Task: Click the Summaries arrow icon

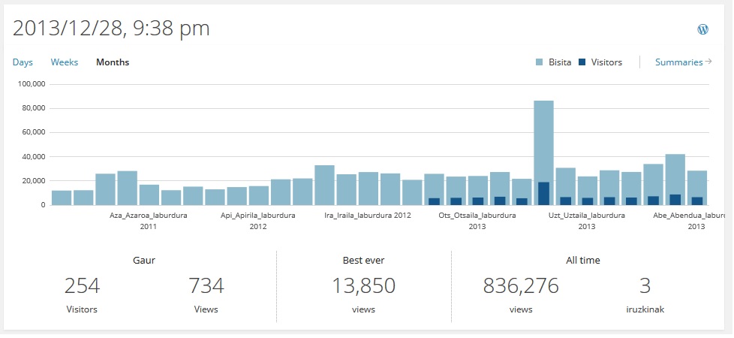Action: (707, 62)
